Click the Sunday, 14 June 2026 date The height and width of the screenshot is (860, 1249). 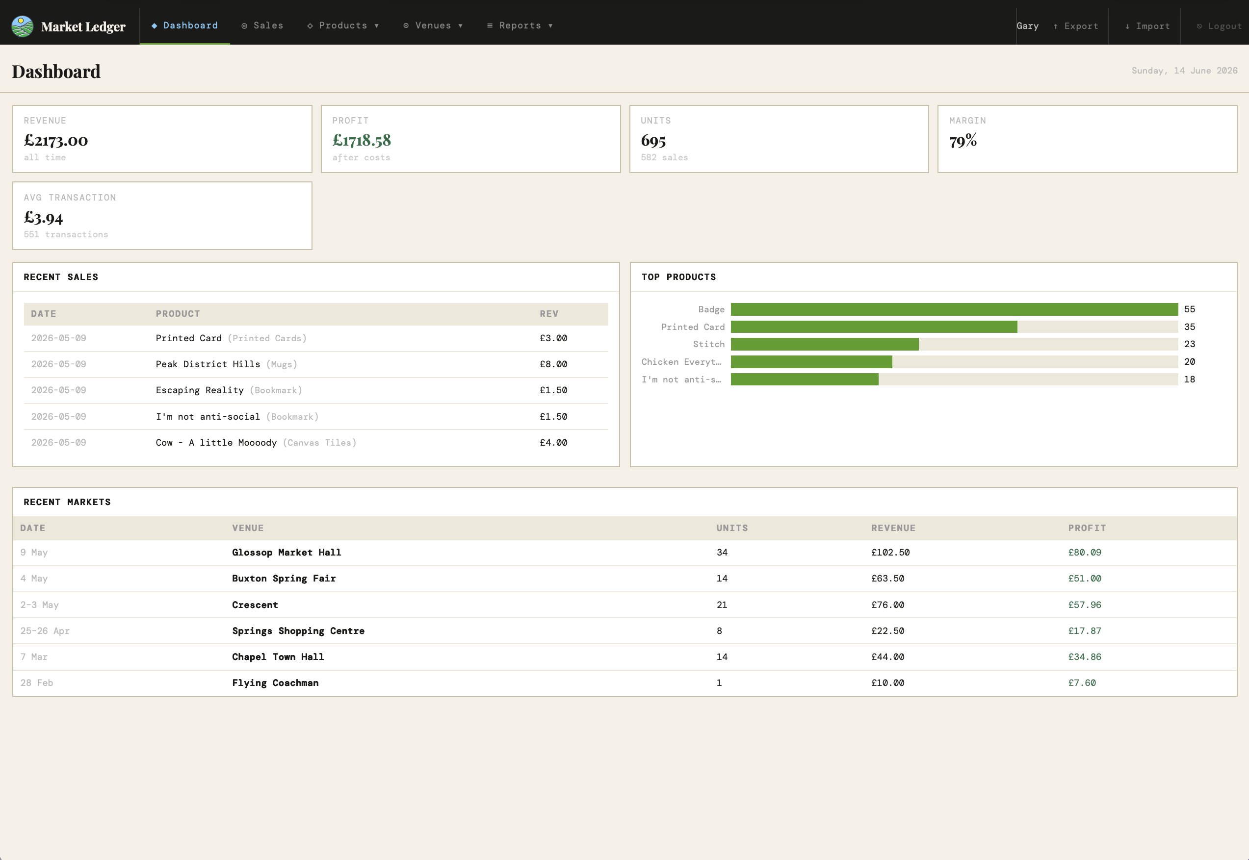point(1184,71)
